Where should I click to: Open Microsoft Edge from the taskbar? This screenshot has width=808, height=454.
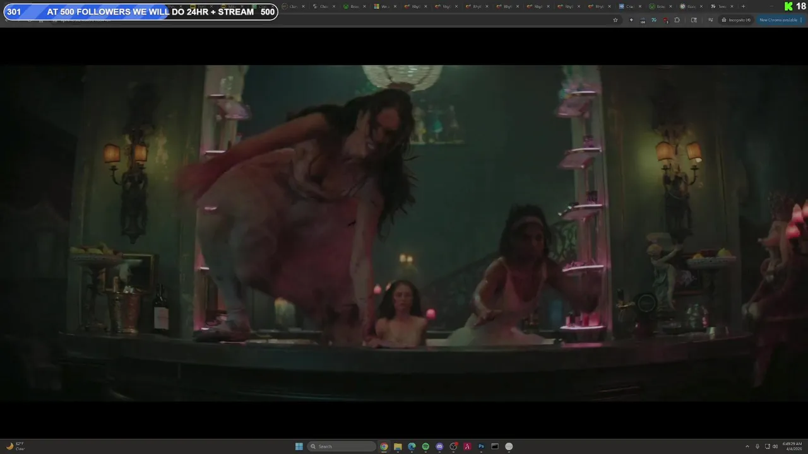tap(412, 446)
